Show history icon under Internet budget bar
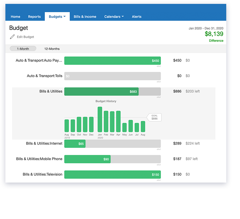Image resolution: width=240 pixels, height=219 pixels. [159, 149]
